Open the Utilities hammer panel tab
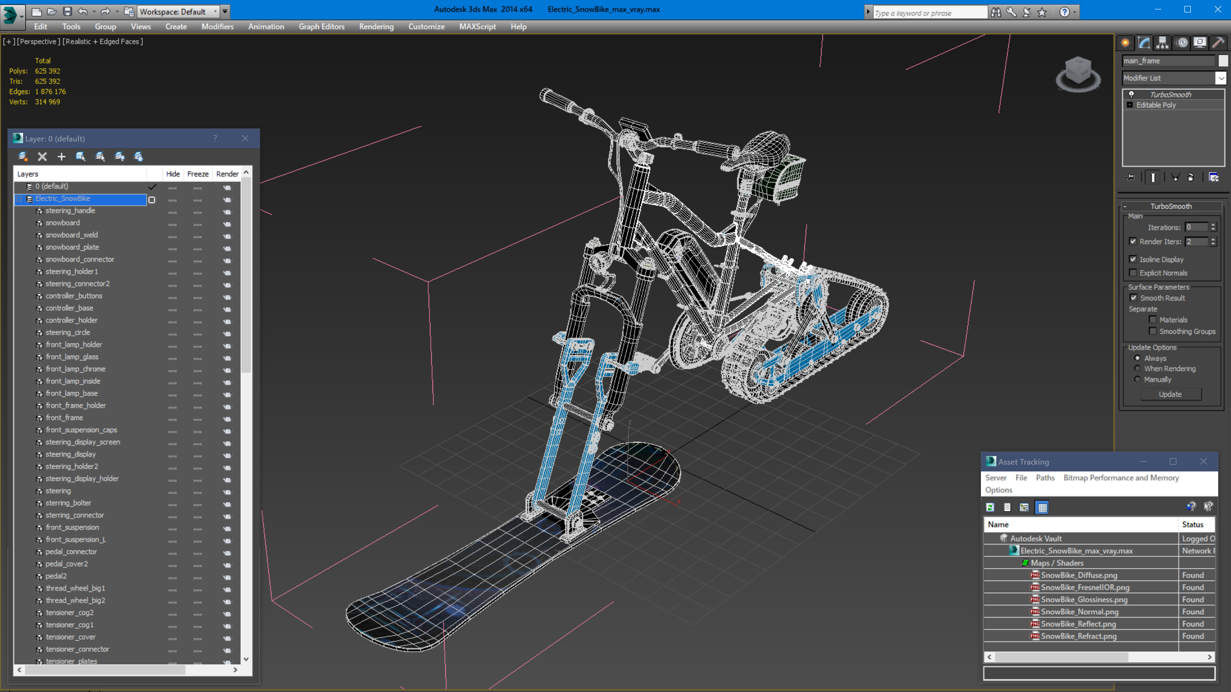 point(1218,43)
